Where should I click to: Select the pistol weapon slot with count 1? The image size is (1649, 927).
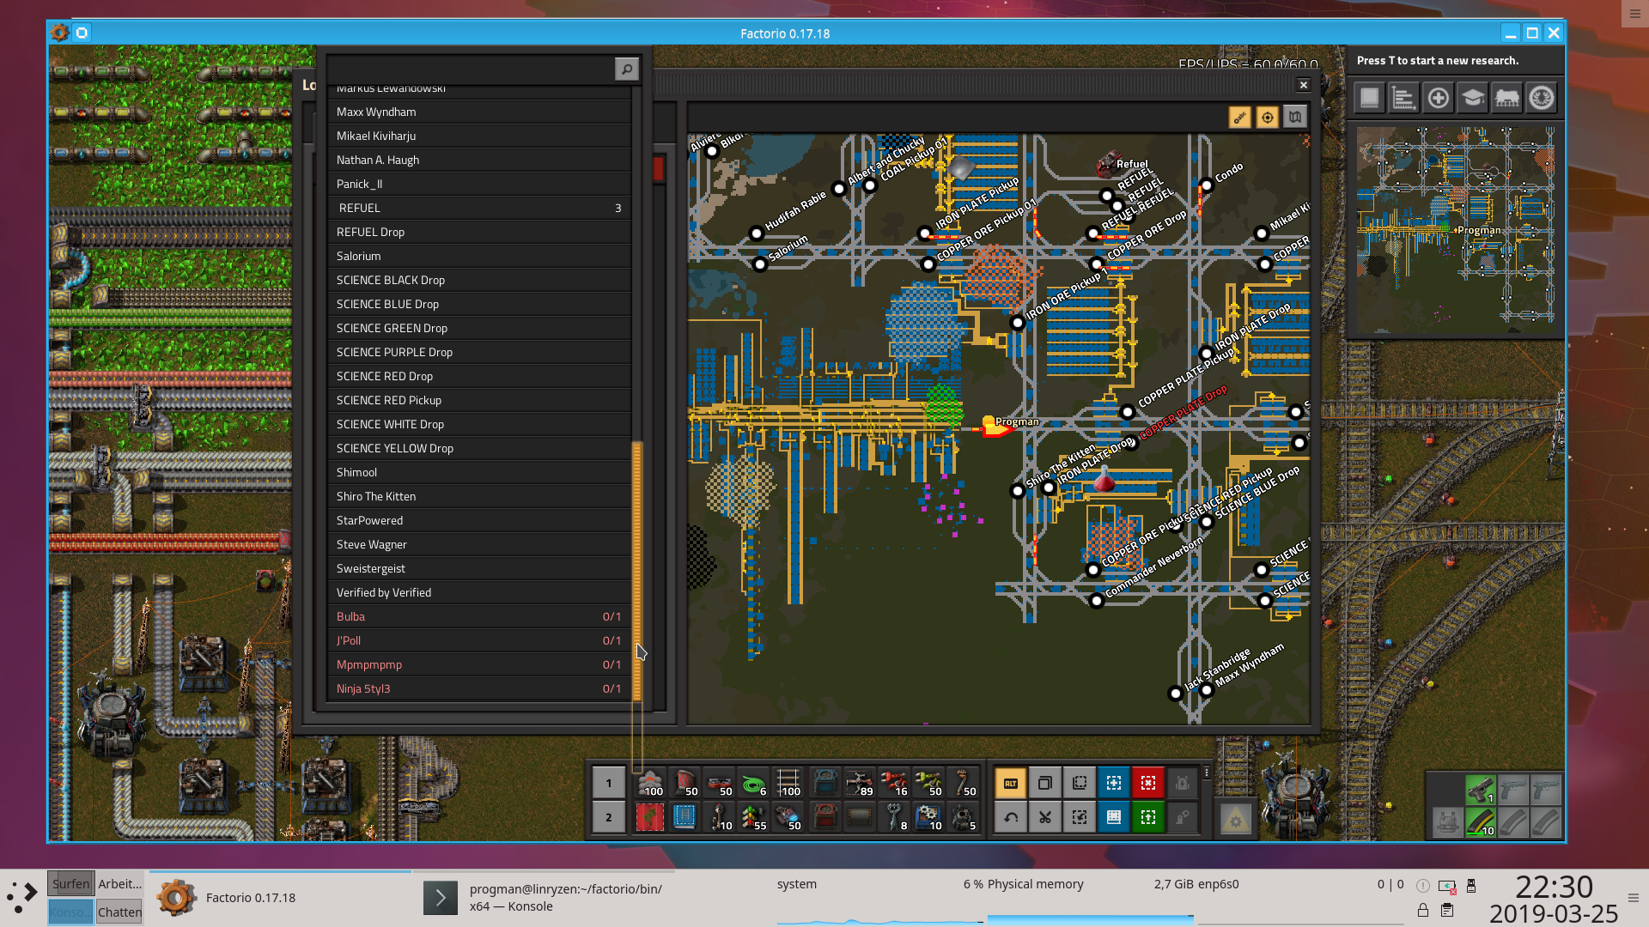click(1481, 790)
